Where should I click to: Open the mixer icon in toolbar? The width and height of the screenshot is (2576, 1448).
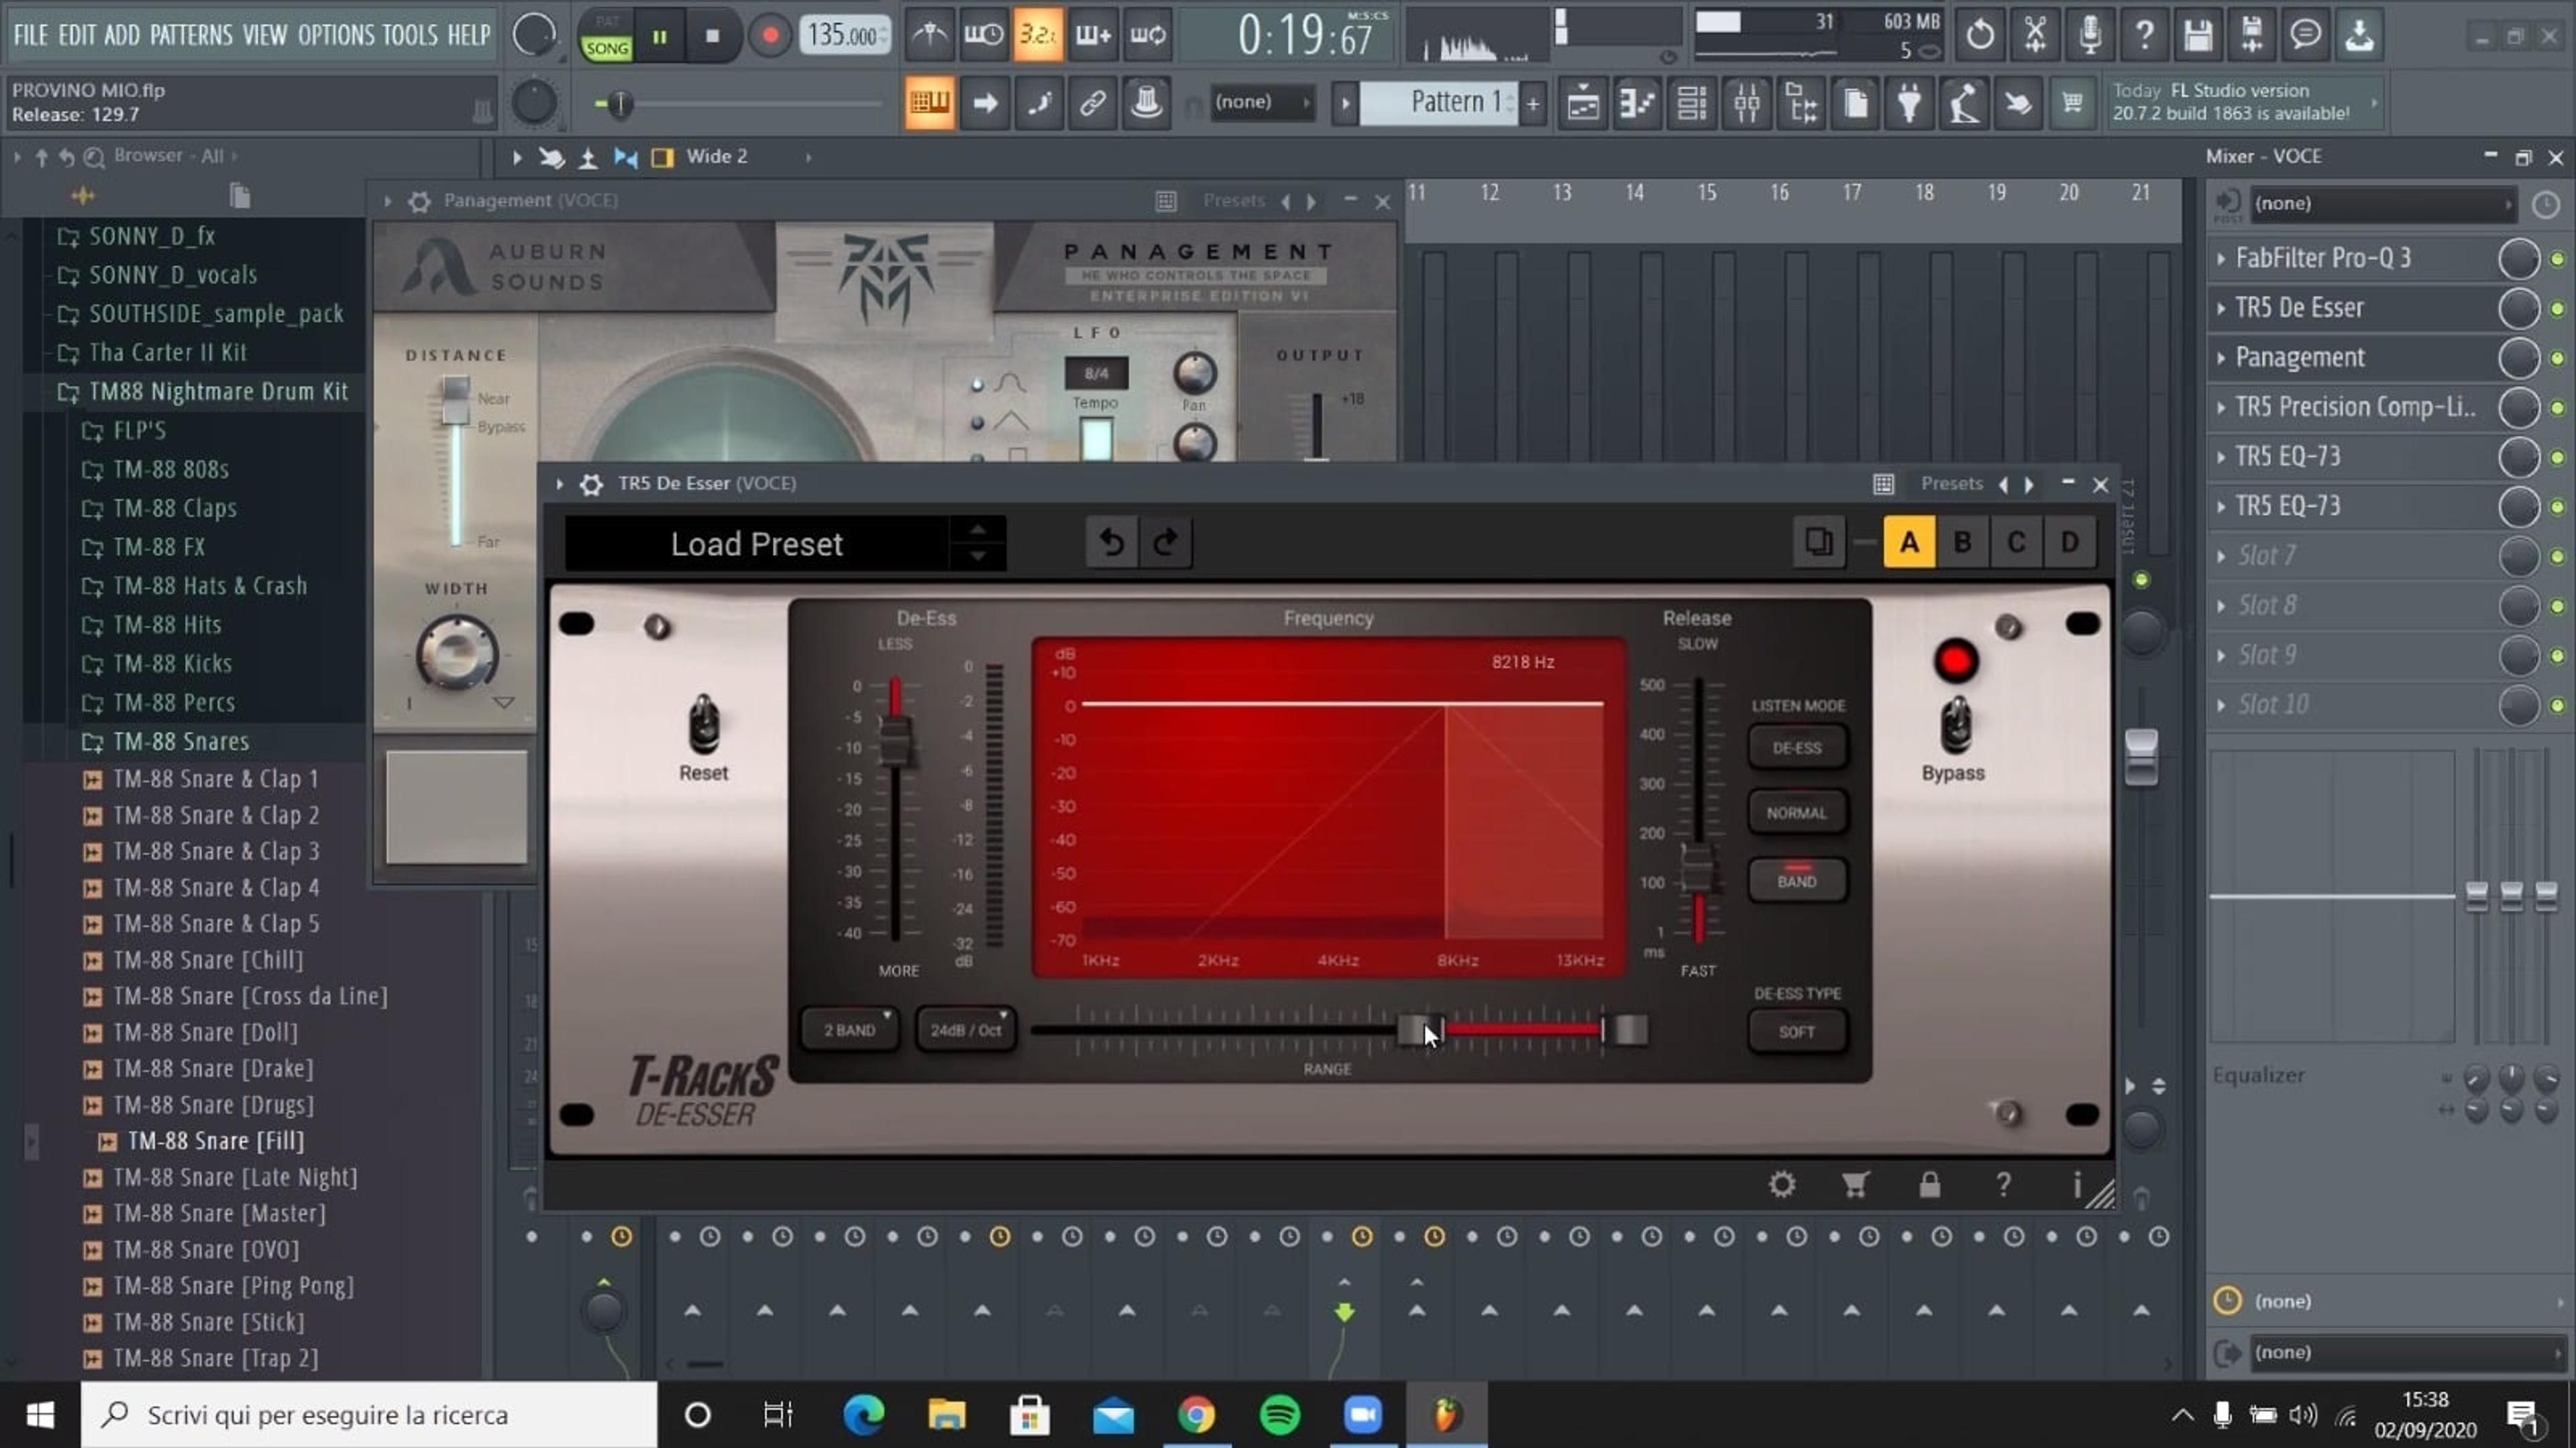pyautogui.click(x=1747, y=103)
